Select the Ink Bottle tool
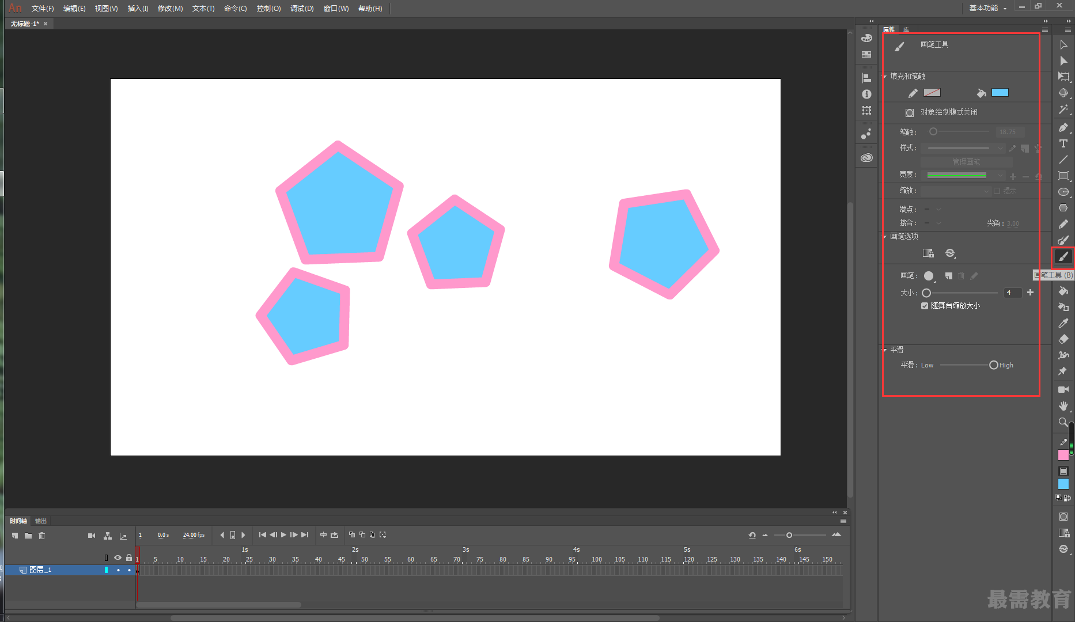The height and width of the screenshot is (622, 1075). pos(1063,307)
